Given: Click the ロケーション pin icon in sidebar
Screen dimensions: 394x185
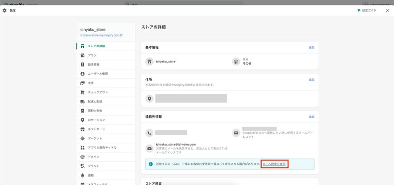Looking at the screenshot, I should click(x=82, y=120).
